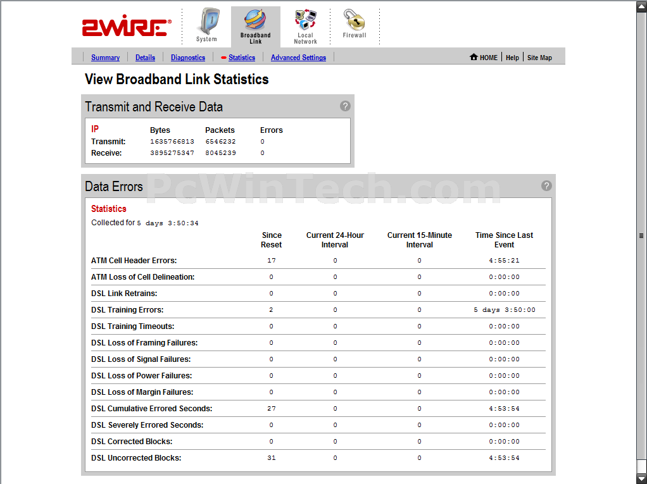This screenshot has width=647, height=484.
Task: Open help for Transmit and Receive Data
Action: [345, 106]
